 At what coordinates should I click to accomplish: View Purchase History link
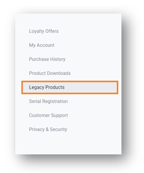[47, 59]
